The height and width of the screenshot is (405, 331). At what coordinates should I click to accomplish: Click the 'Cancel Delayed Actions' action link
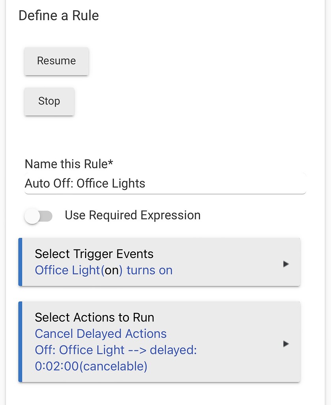(x=100, y=334)
